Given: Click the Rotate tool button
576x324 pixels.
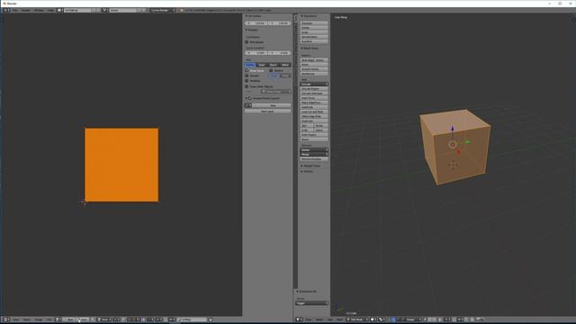Looking at the screenshot, I should pos(314,28).
